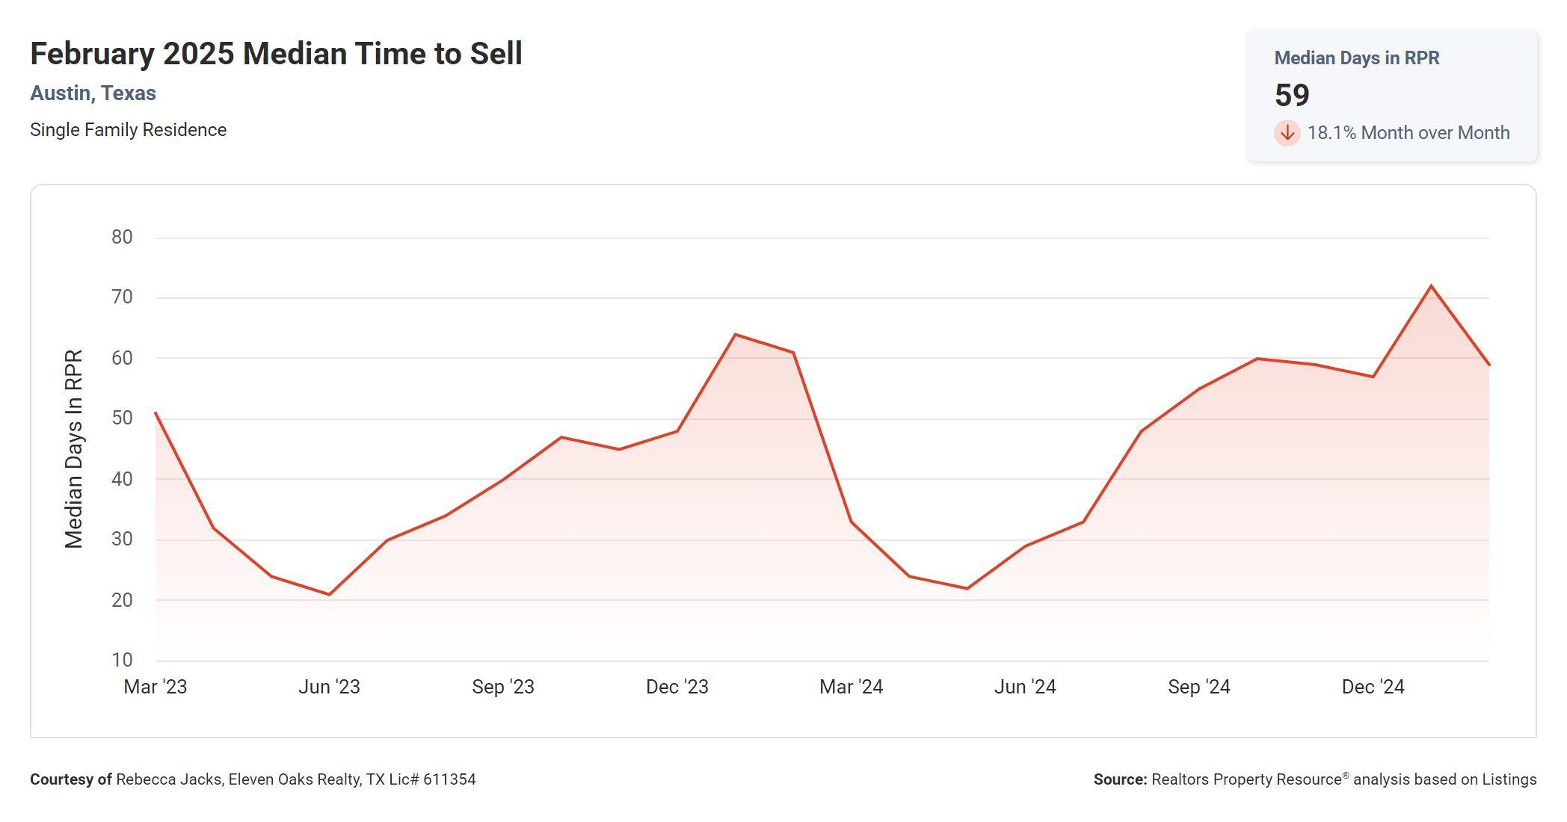Click the Mar '23 x-axis label
Screen dimensions: 1567x822
(x=155, y=687)
